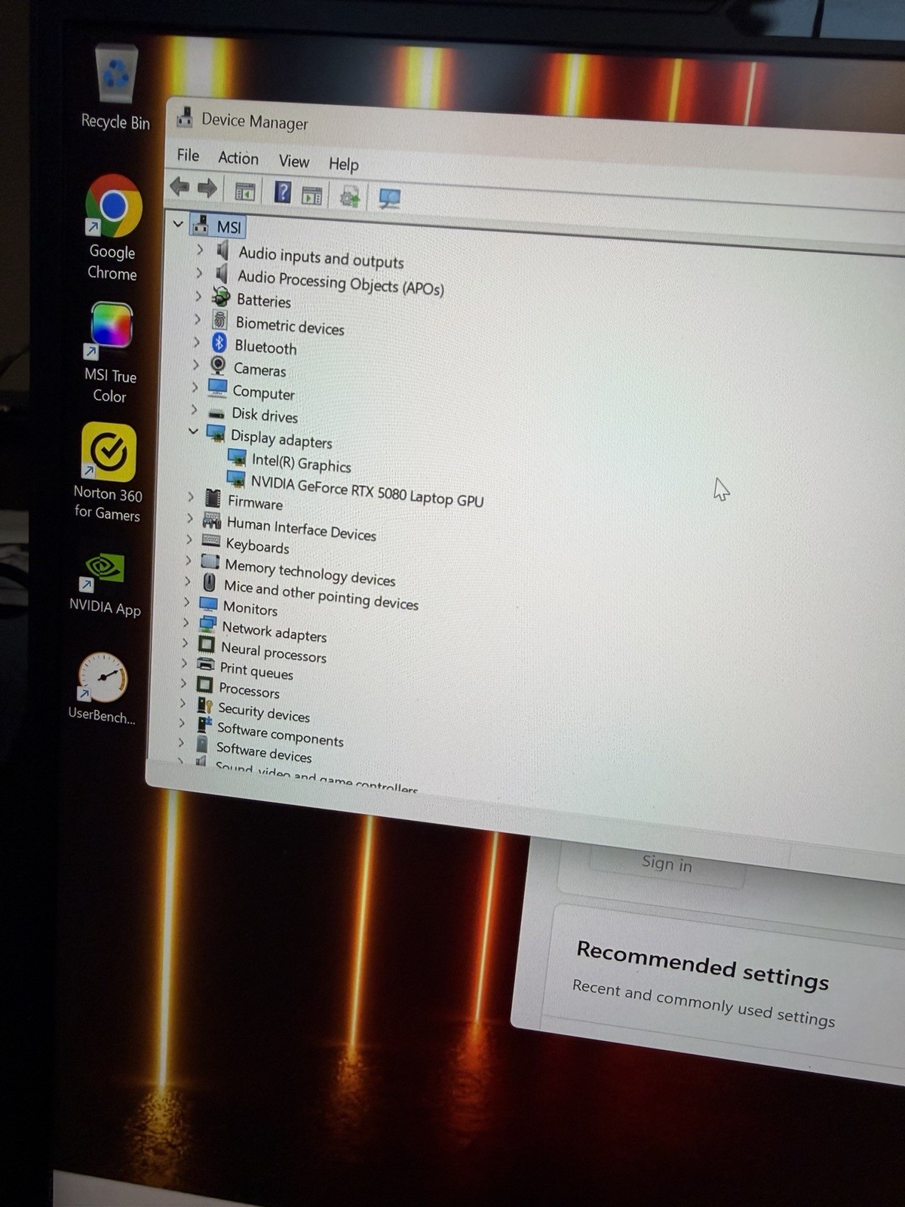
Task: Select the Computer row
Action: tap(251, 391)
